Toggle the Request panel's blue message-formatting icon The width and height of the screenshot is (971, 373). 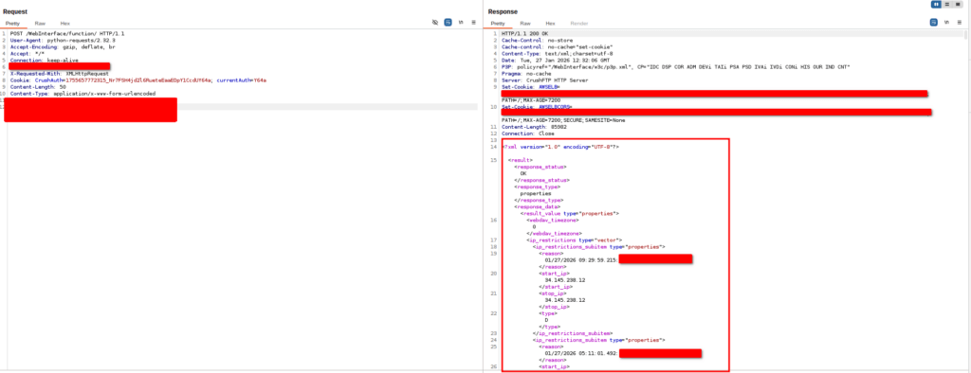pyautogui.click(x=448, y=23)
